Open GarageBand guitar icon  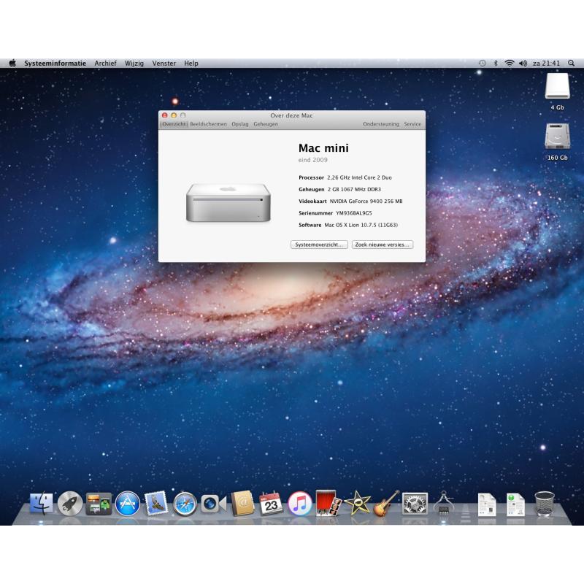(386, 503)
